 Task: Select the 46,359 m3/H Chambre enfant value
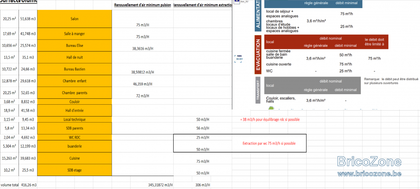[143, 84]
